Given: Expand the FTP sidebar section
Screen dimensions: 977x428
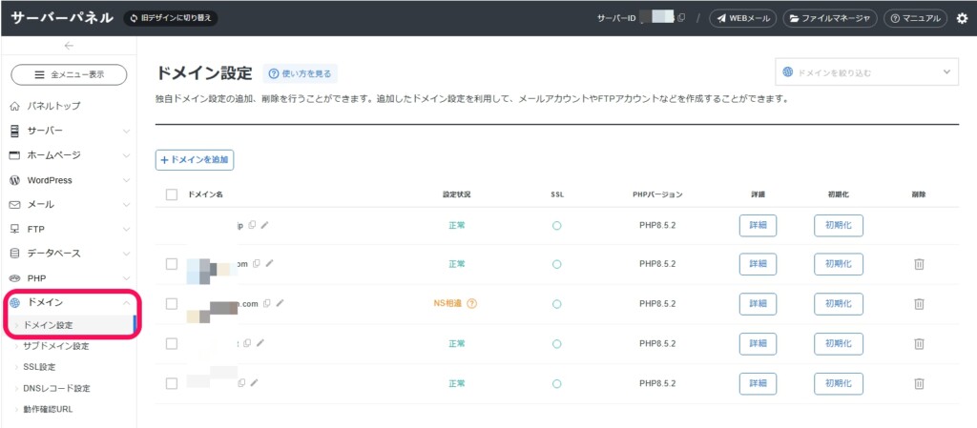Looking at the screenshot, I should pos(69,229).
